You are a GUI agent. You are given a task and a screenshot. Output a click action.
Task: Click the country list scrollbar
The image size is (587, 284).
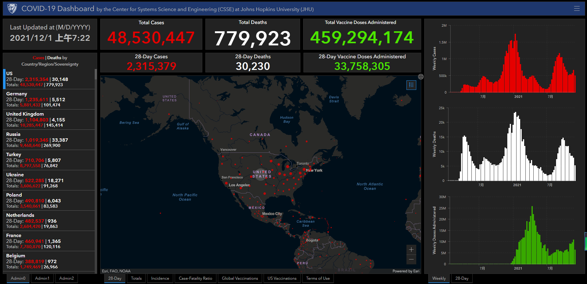(x=96, y=74)
